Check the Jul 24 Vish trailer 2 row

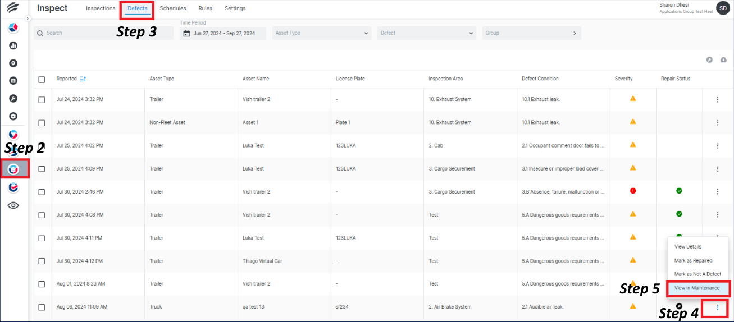click(x=42, y=99)
